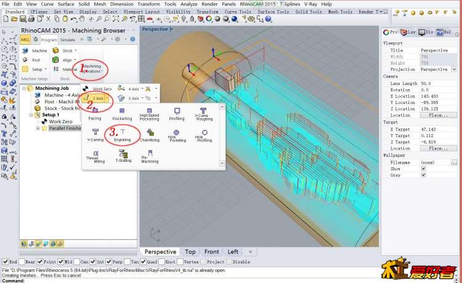Viewport: 462px width, 283px height.
Task: Choose the Chamfering operation
Action: coord(150,135)
